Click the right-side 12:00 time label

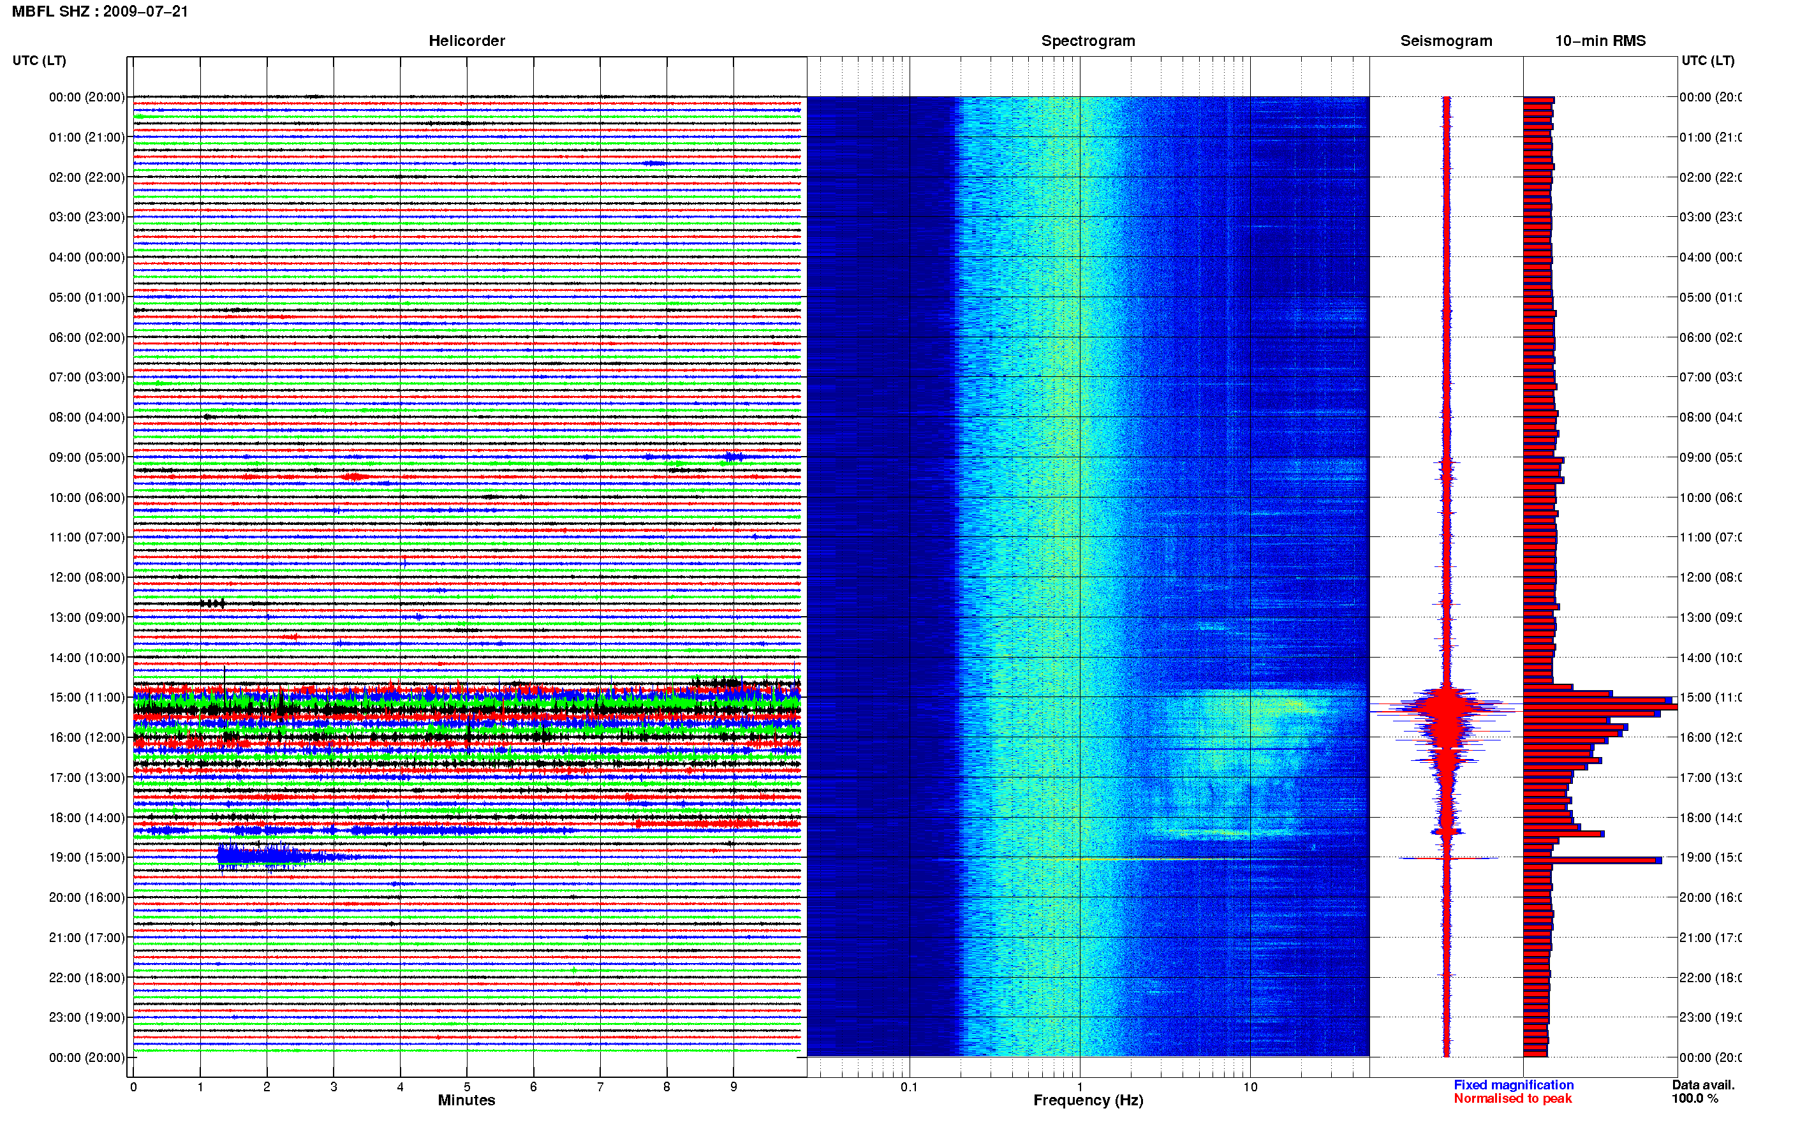click(x=1711, y=577)
